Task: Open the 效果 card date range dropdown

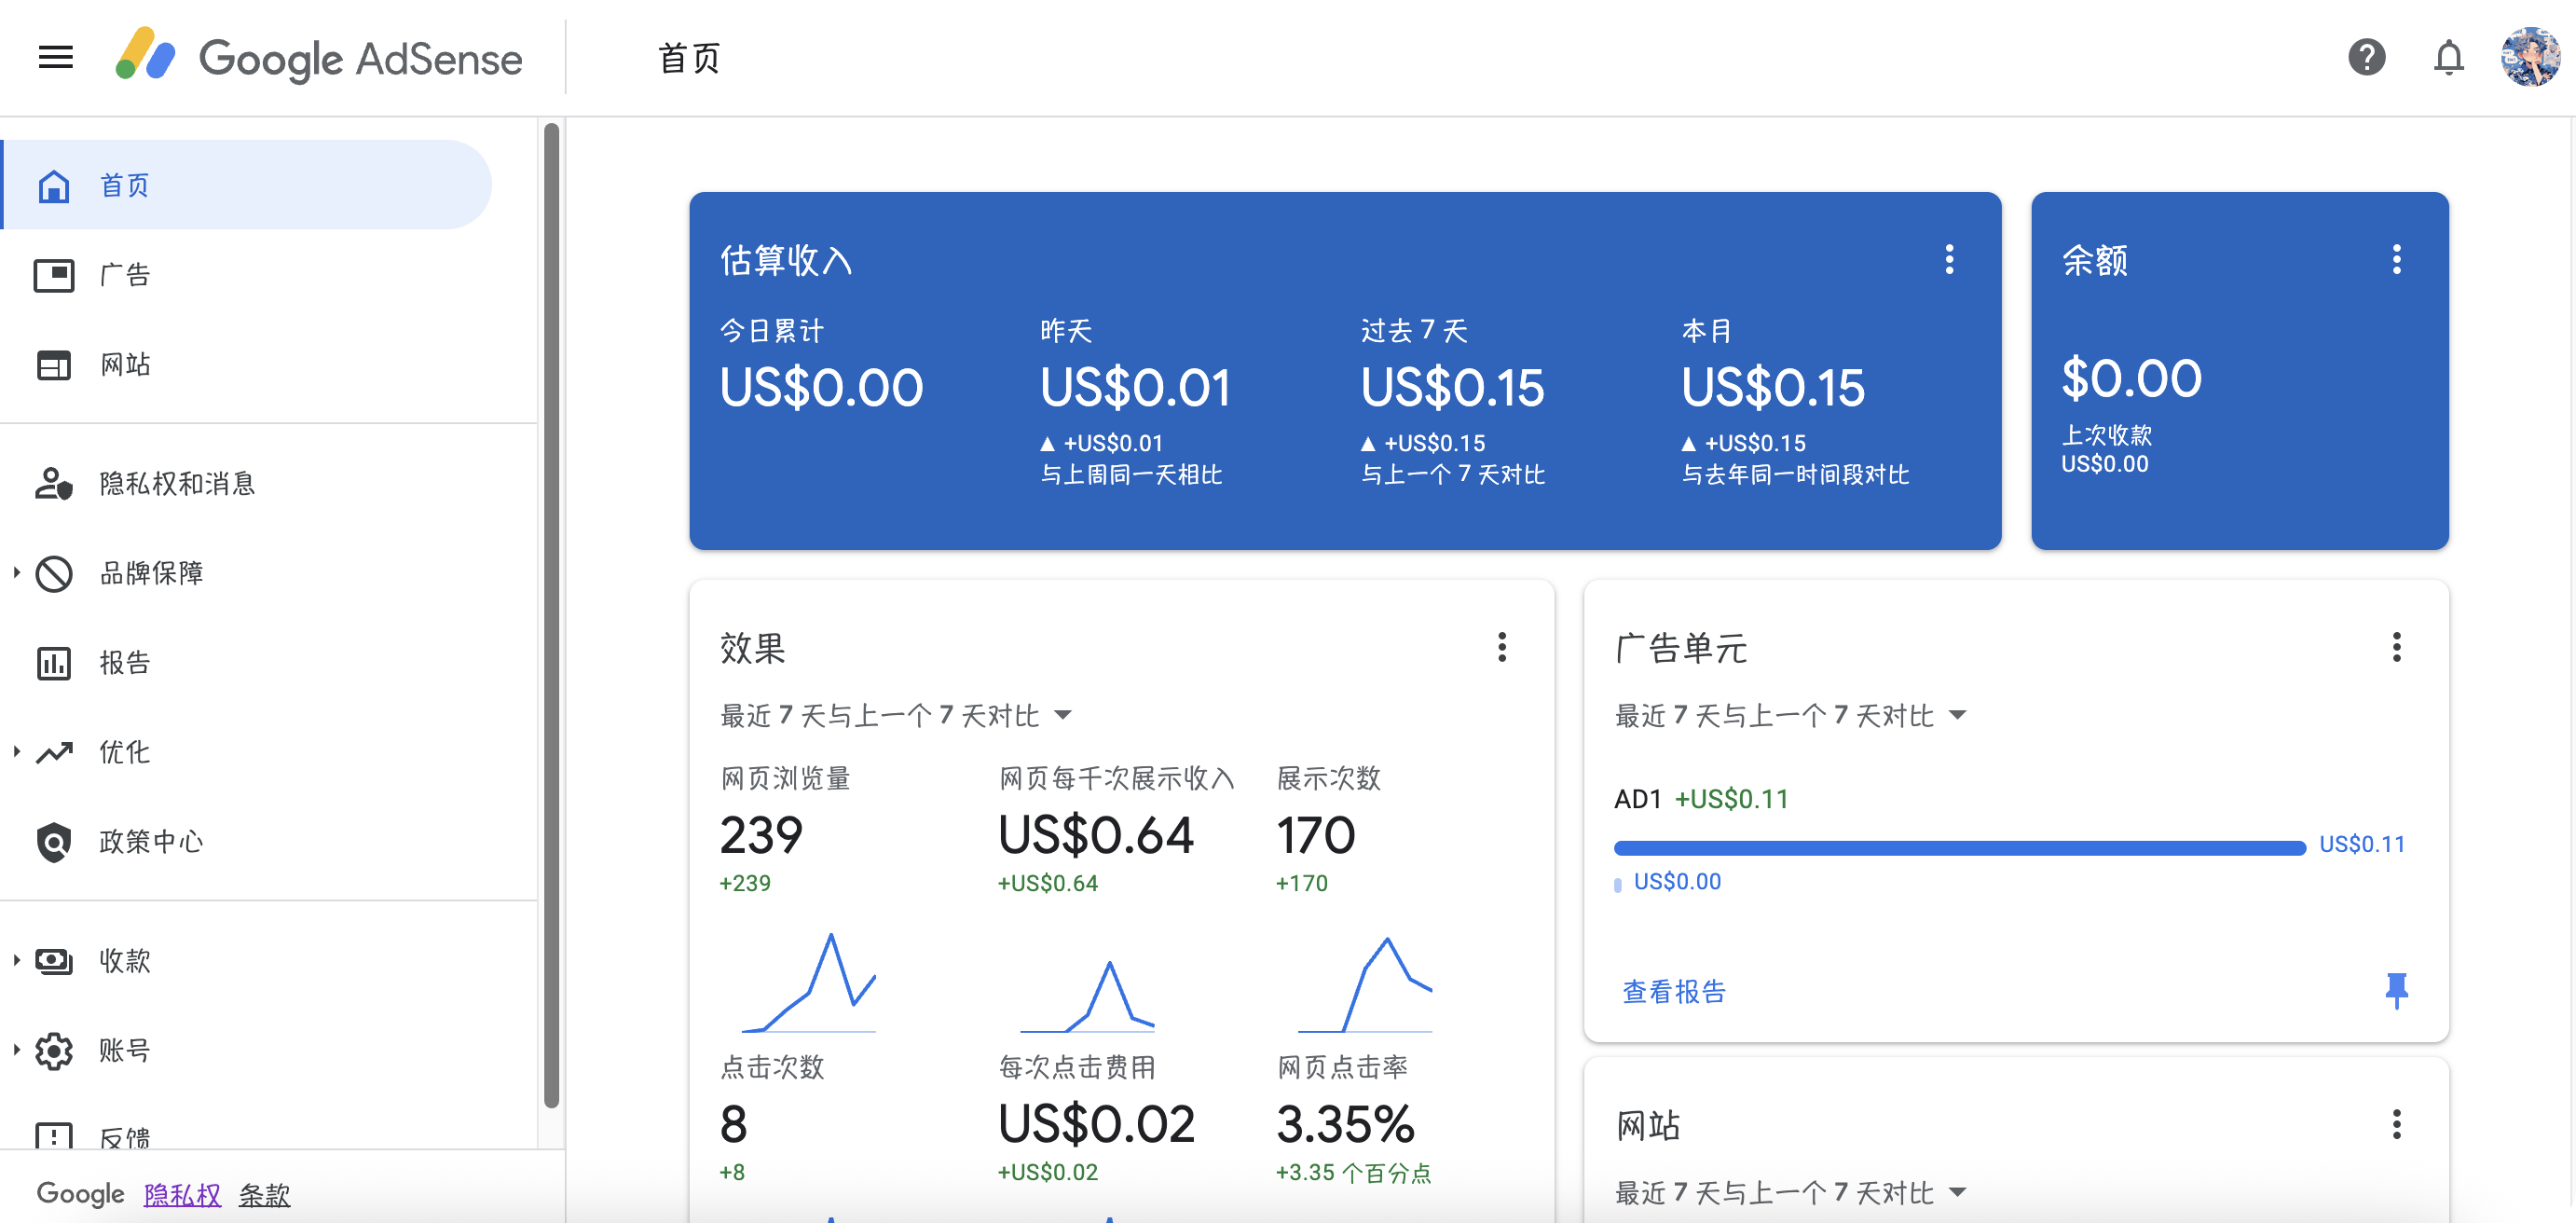Action: click(x=896, y=716)
